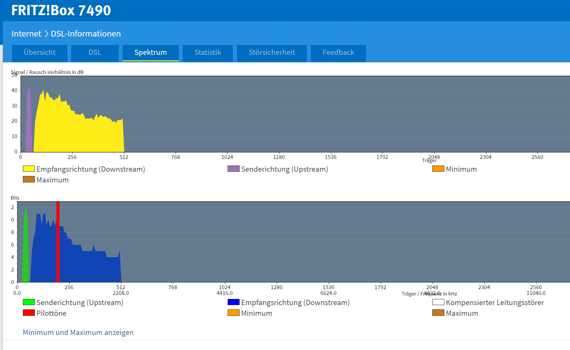Click the yellow Downstream legend swatch
Screen dimensions: 570x350
pyautogui.click(x=29, y=169)
